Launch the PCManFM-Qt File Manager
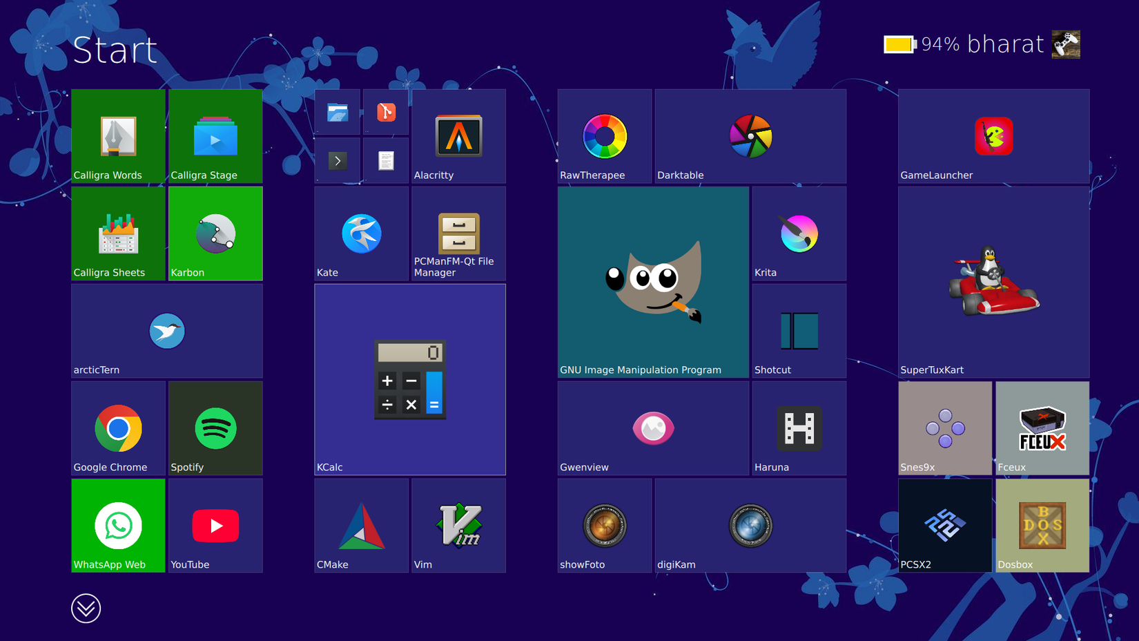Viewport: 1139px width, 641px height. [x=458, y=233]
